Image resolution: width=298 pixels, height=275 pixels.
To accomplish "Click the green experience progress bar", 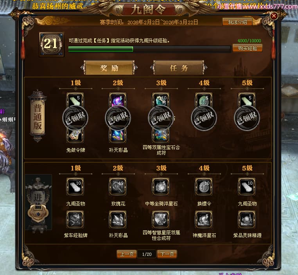I will (x=149, y=49).
